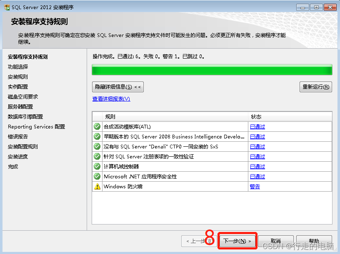Select 安装程序支持规则 step in sidebar

28,57
